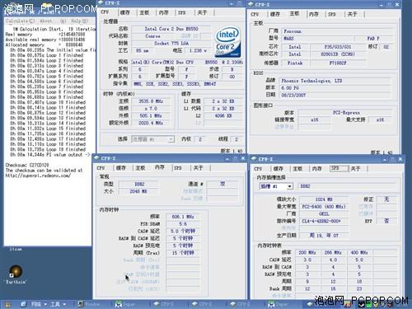Select the 关于 tab in the CPU-Z SPD window
Image resolution: width=412 pixels, height=309 pixels.
[x=356, y=169]
